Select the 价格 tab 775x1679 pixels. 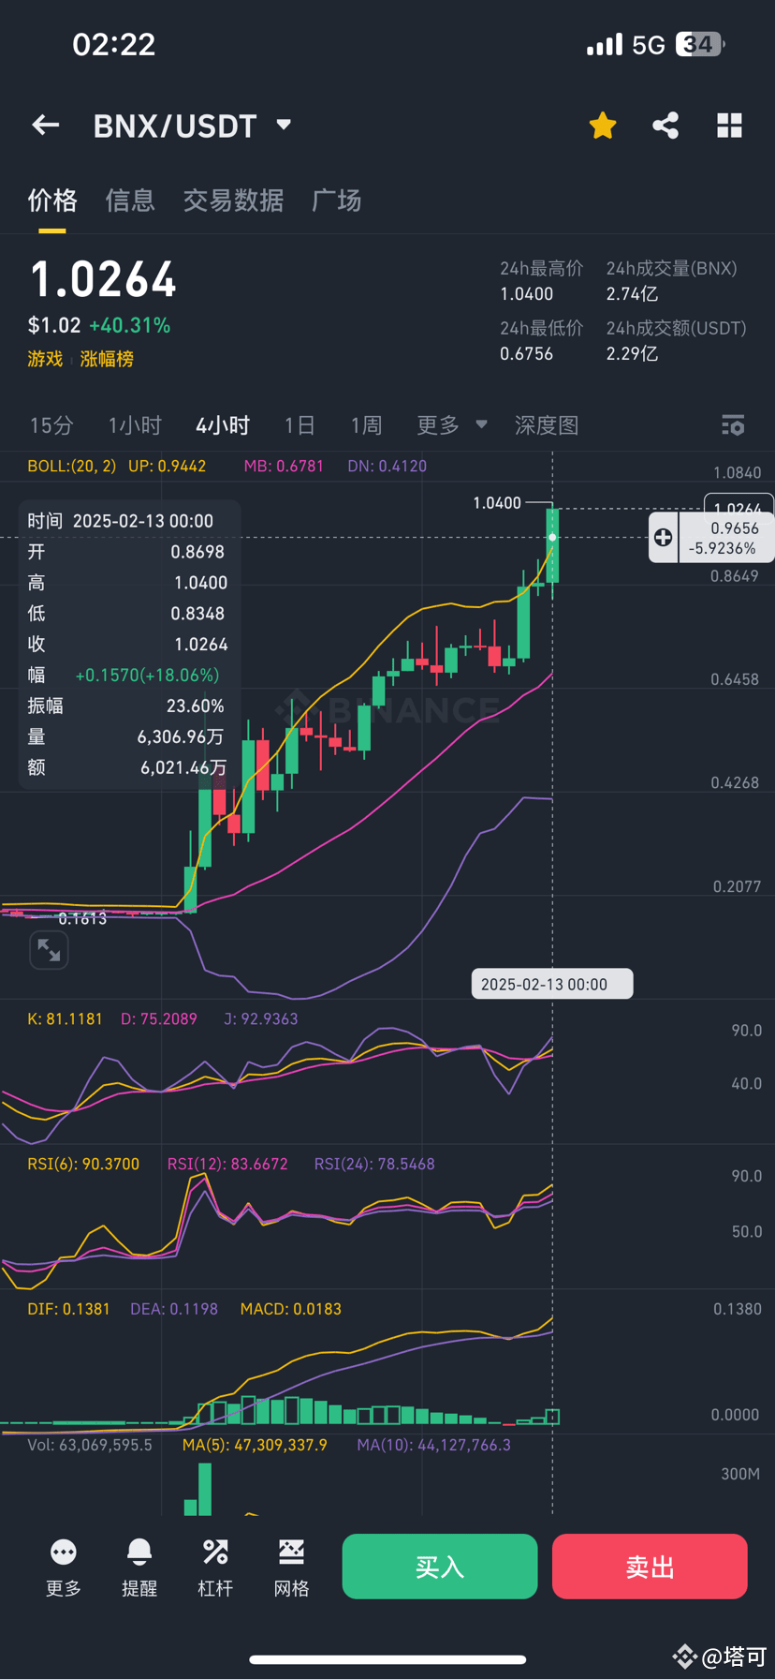click(x=52, y=200)
